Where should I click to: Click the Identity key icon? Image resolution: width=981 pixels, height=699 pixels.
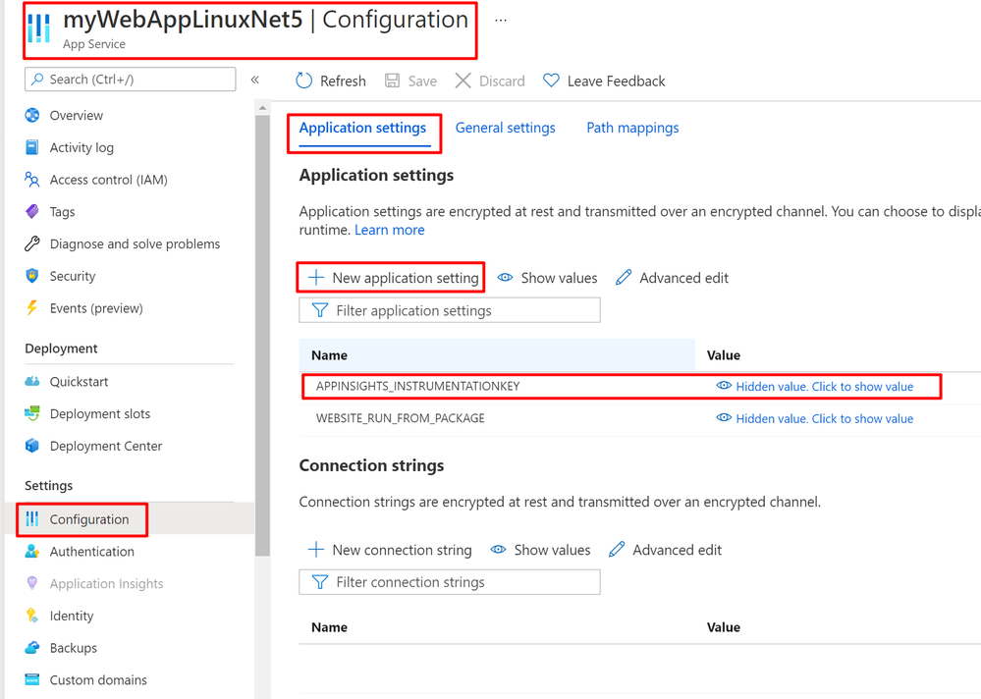(x=31, y=616)
